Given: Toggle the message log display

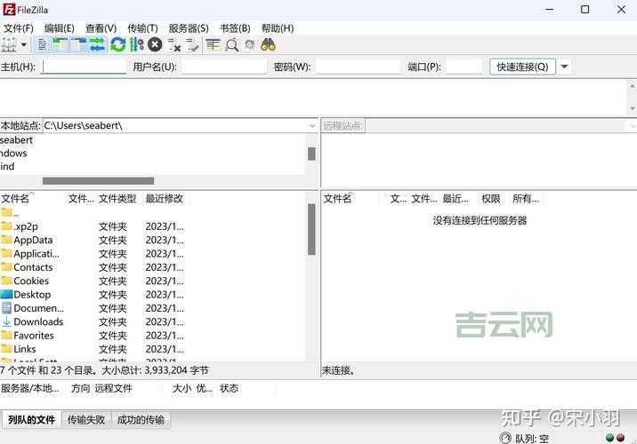Looking at the screenshot, I should [x=42, y=44].
